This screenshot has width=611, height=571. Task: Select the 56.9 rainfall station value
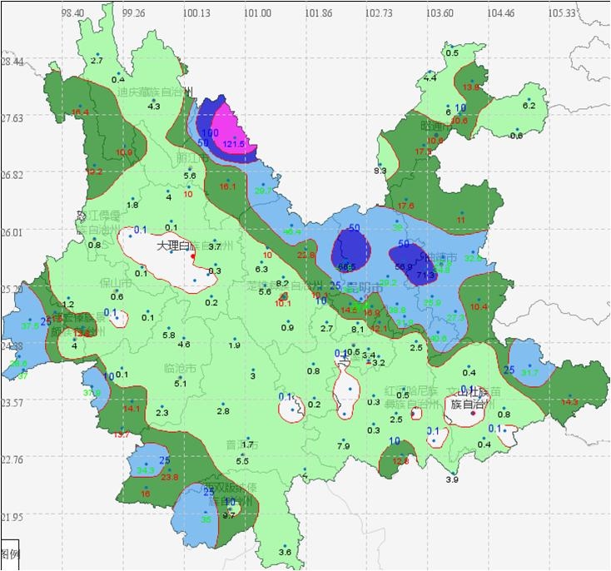404,267
